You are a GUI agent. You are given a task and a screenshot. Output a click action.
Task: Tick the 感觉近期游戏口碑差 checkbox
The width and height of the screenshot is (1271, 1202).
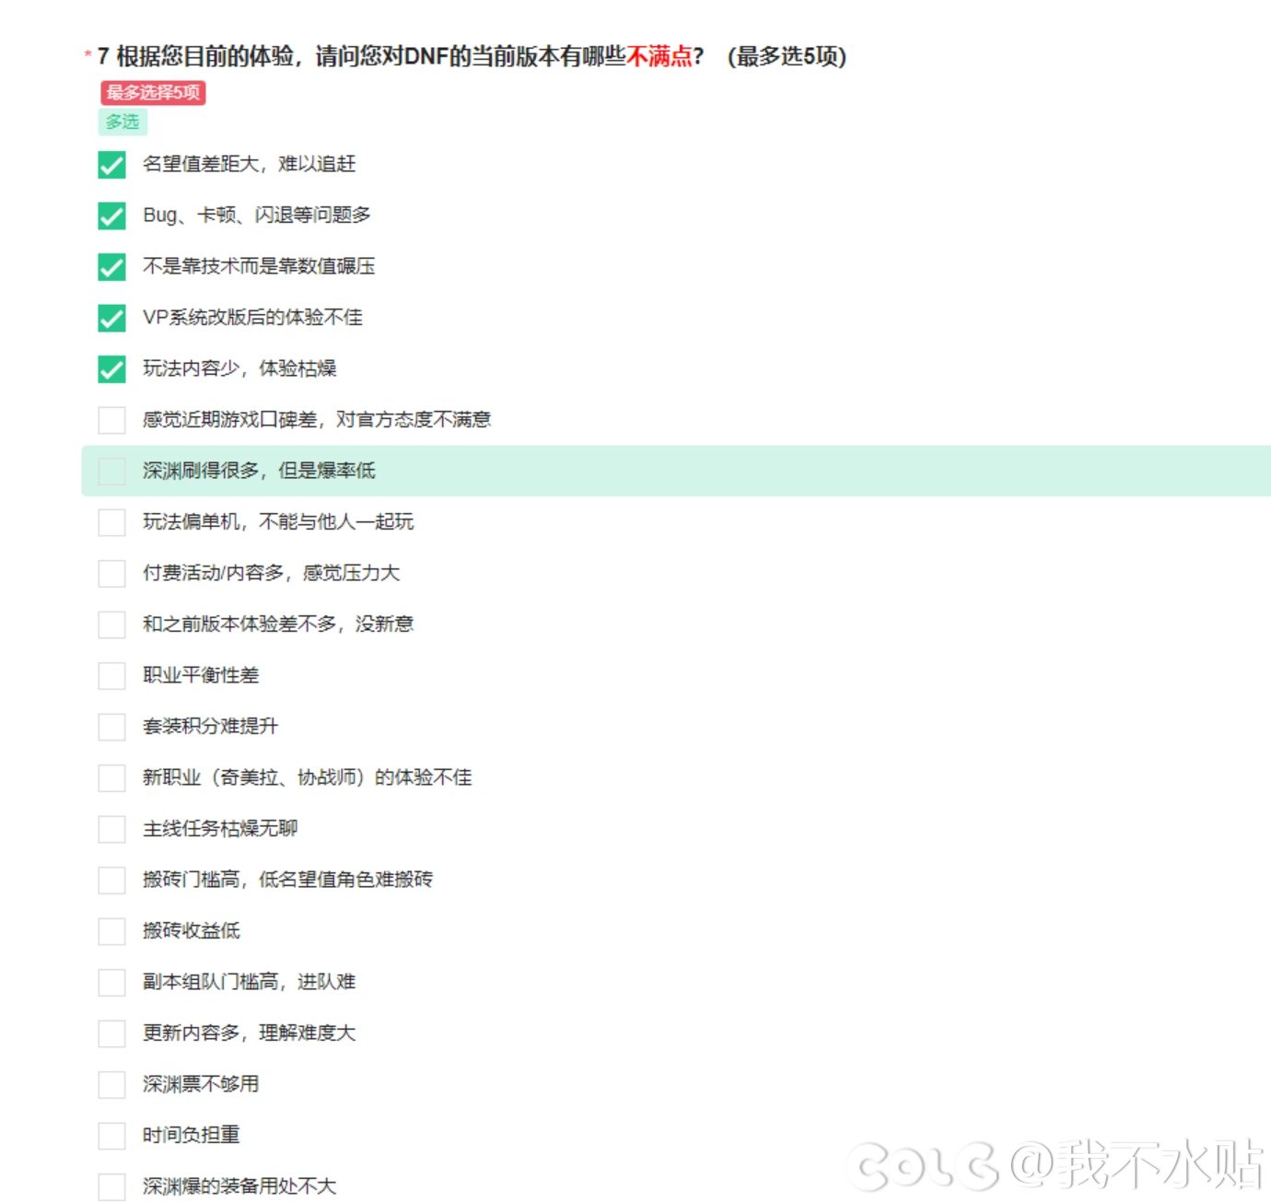pos(111,420)
